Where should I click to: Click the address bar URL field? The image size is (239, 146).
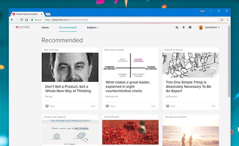[125, 20]
